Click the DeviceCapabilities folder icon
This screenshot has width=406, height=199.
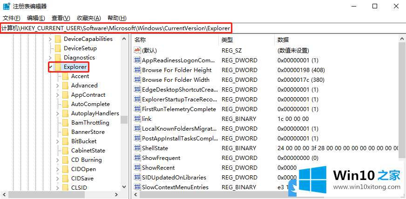(58, 39)
